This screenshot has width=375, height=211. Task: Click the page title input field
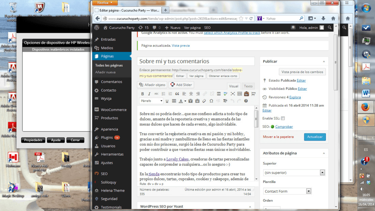[x=196, y=61]
